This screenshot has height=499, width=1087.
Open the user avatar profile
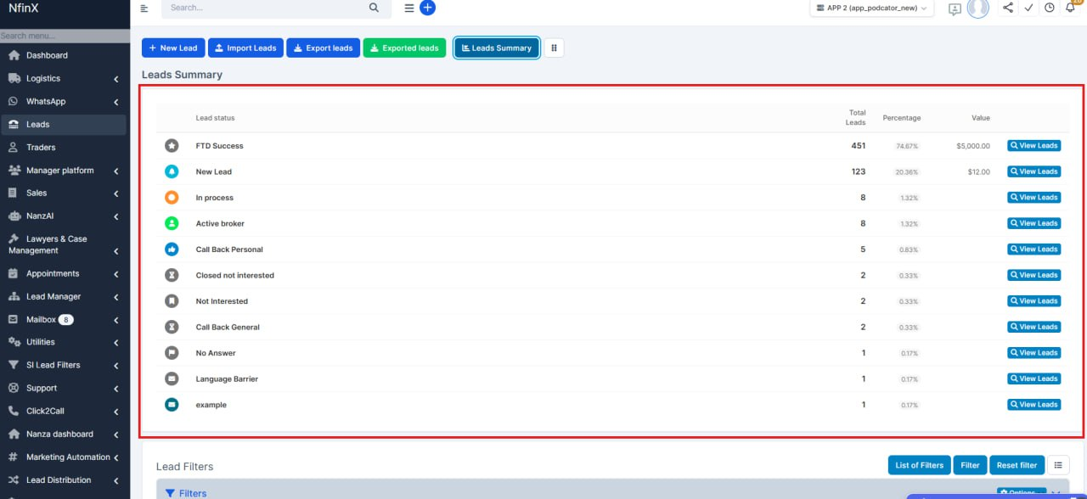(x=978, y=8)
